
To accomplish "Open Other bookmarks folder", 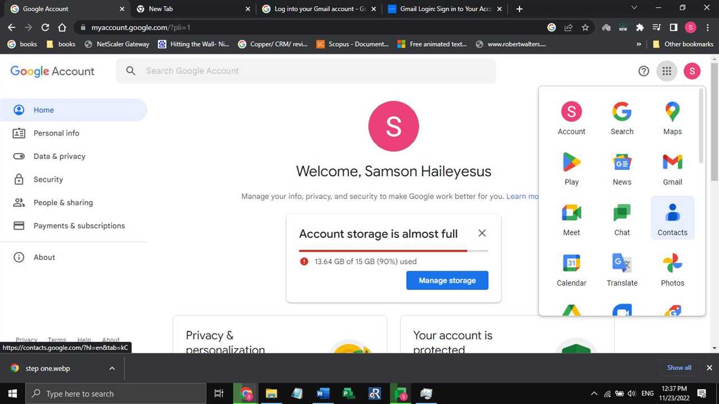I will (x=683, y=44).
